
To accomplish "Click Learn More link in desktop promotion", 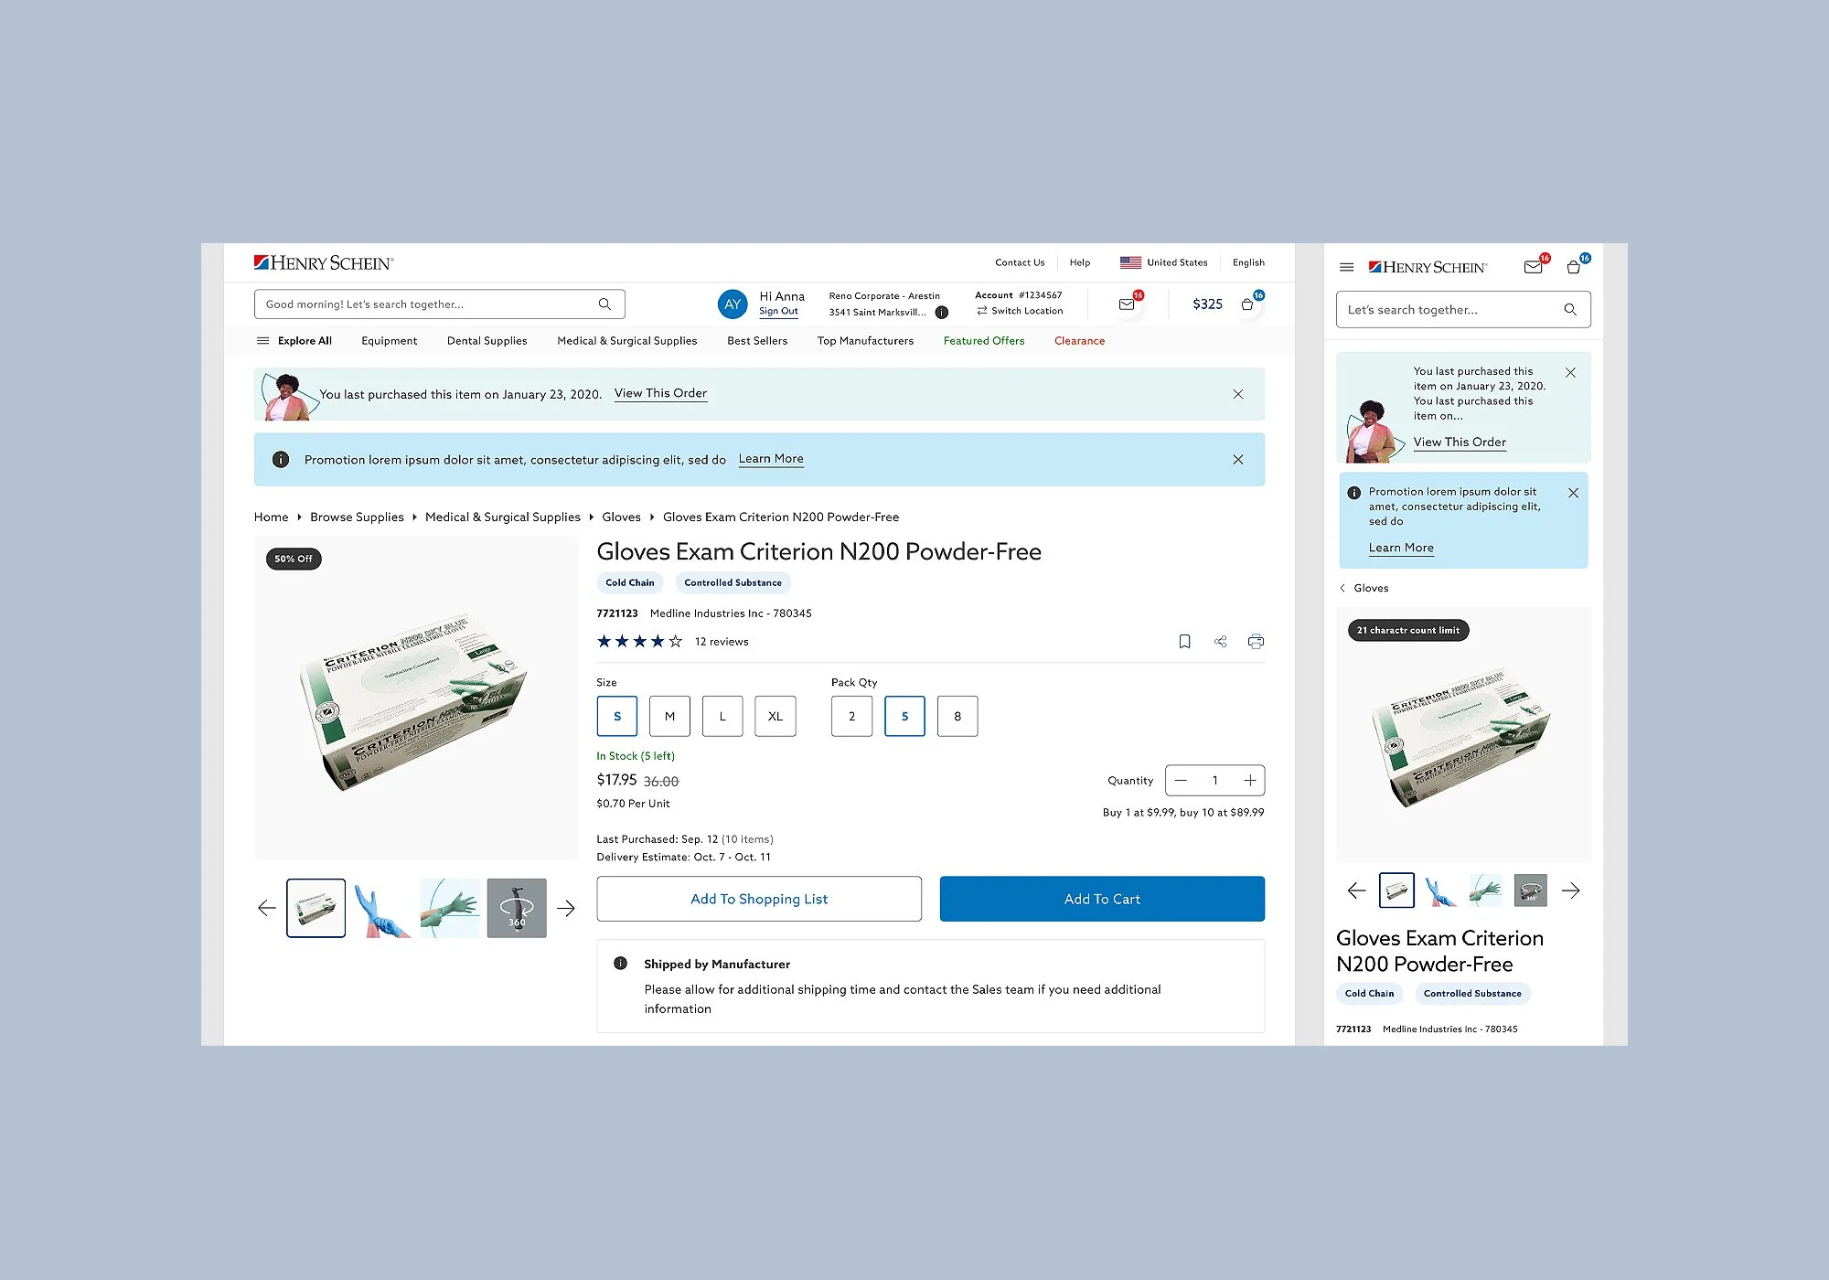I will (x=771, y=460).
